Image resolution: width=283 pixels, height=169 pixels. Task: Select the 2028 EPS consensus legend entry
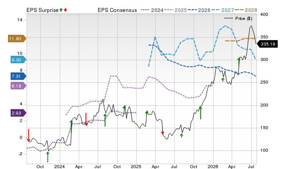click(246, 10)
